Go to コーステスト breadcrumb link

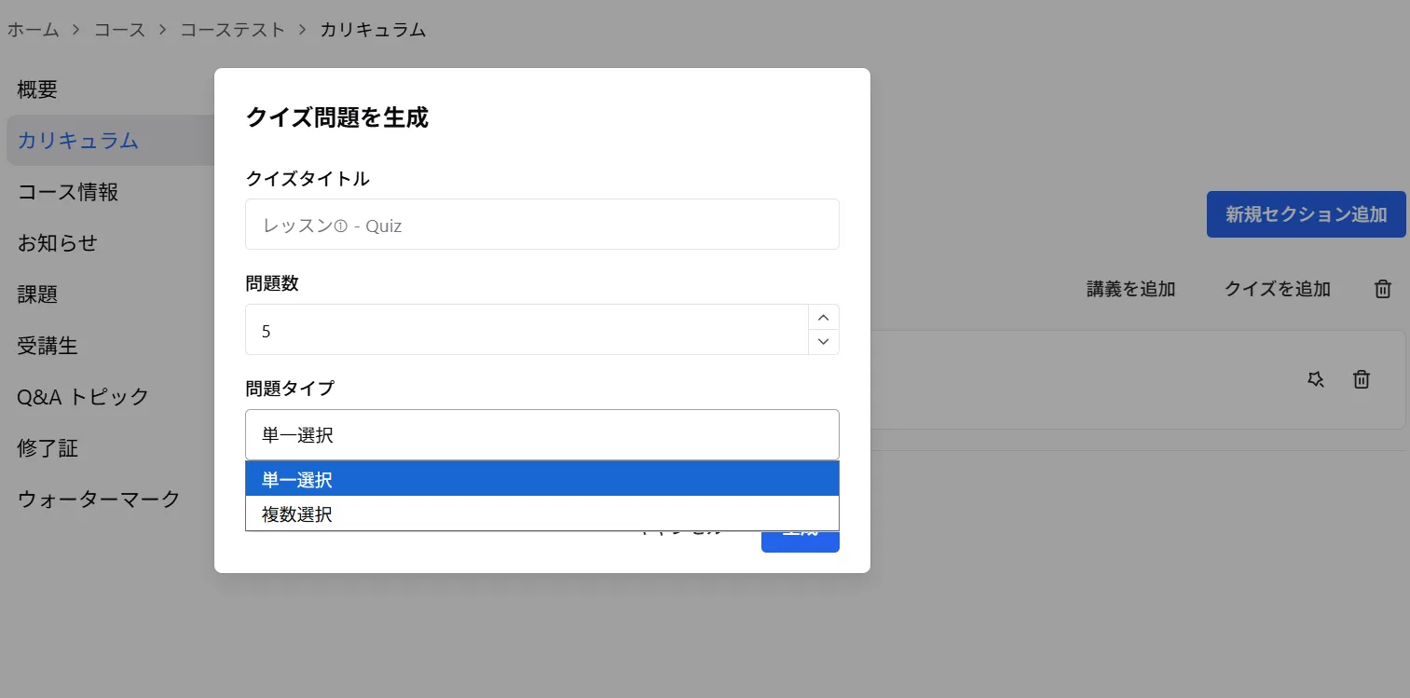(x=233, y=30)
